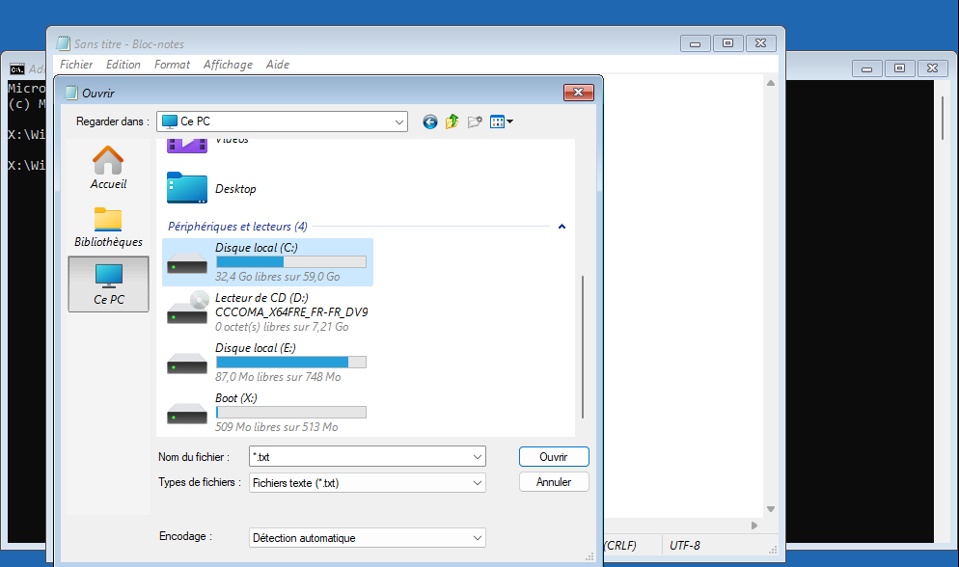Image resolution: width=959 pixels, height=567 pixels.
Task: Select Accueil in the places sidebar
Action: (108, 168)
